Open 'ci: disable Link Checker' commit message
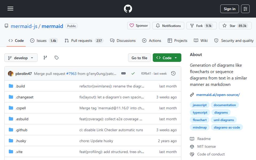This screenshot has height=160, width=256. click(111, 130)
